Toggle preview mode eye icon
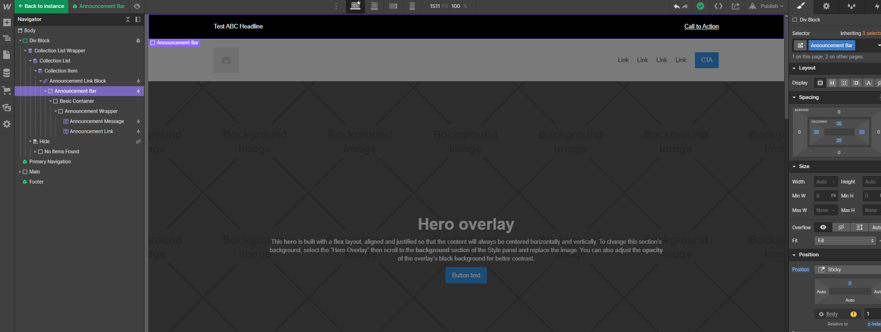The width and height of the screenshot is (881, 332). (x=137, y=7)
